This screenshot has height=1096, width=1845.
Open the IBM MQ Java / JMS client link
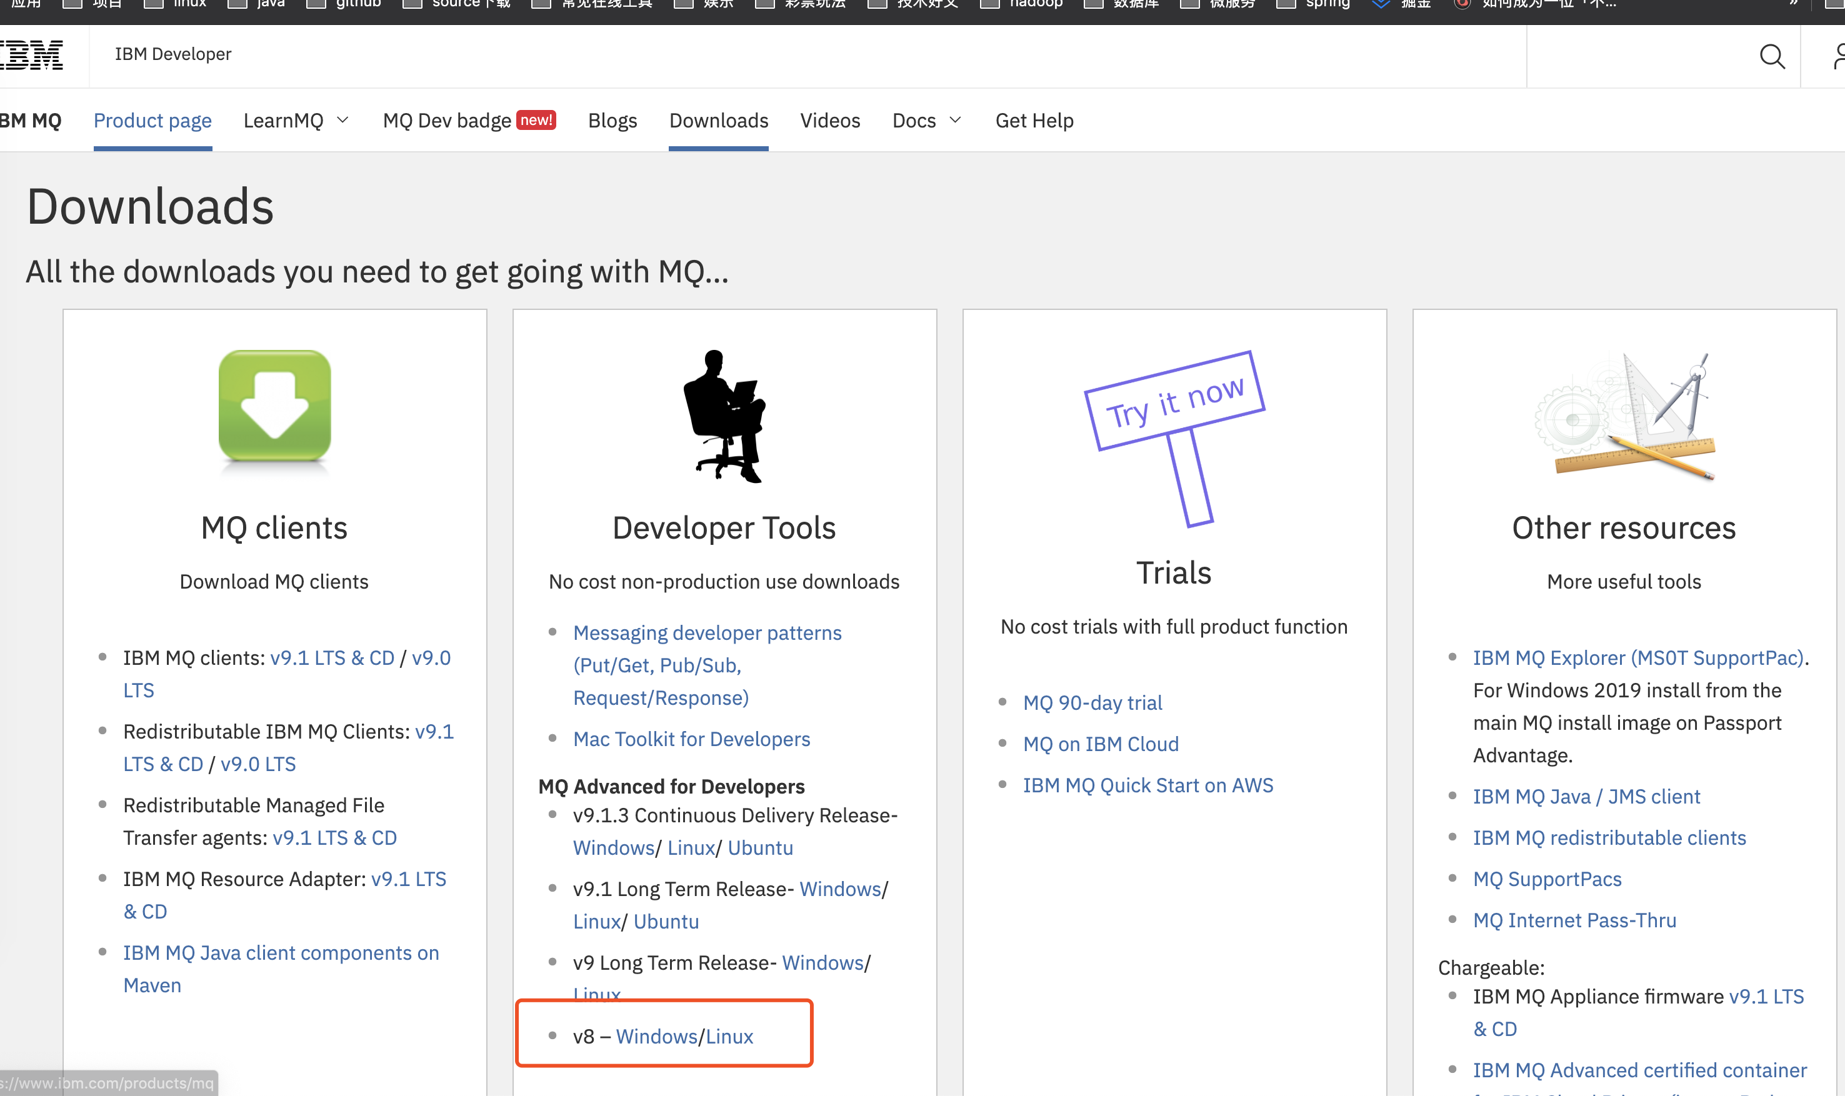(x=1586, y=796)
